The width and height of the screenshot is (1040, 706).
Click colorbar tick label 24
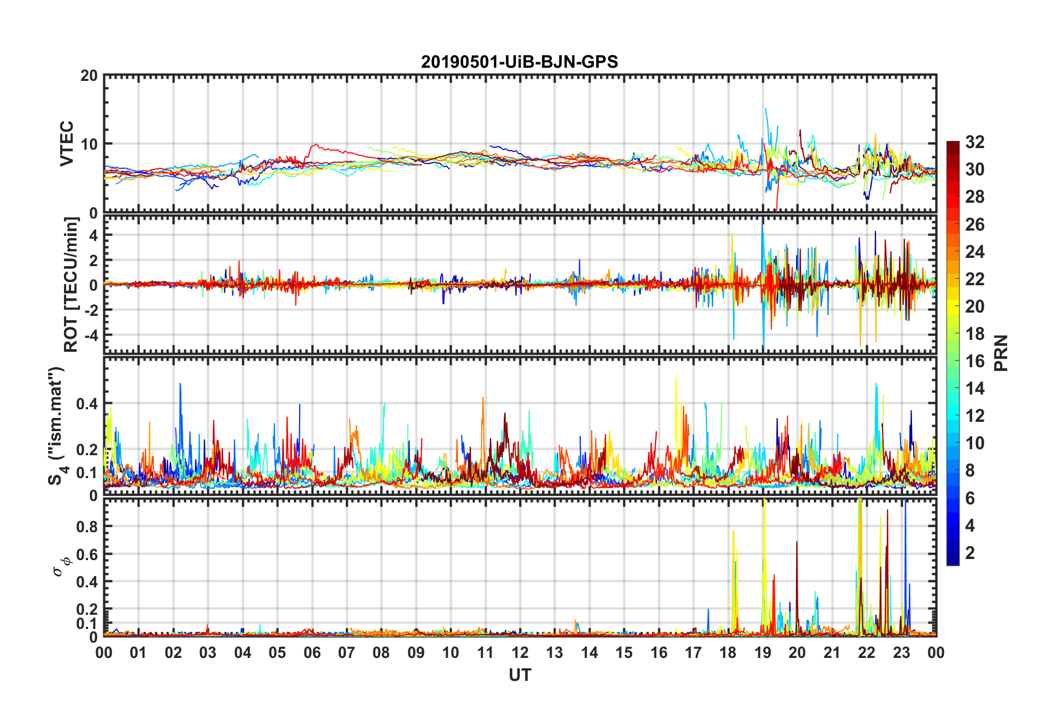pos(974,252)
